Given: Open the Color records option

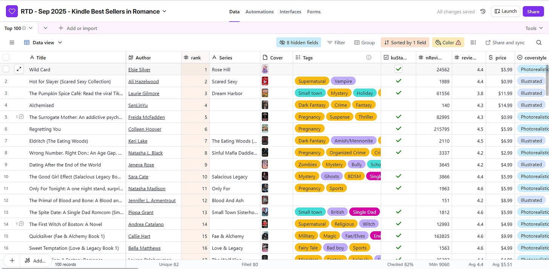Looking at the screenshot, I should [x=448, y=43].
